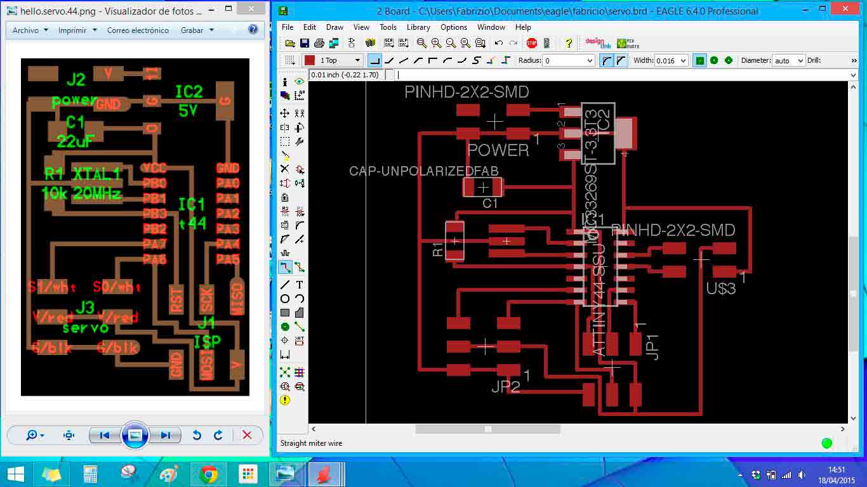
Task: Select the round via shape
Action: click(714, 60)
